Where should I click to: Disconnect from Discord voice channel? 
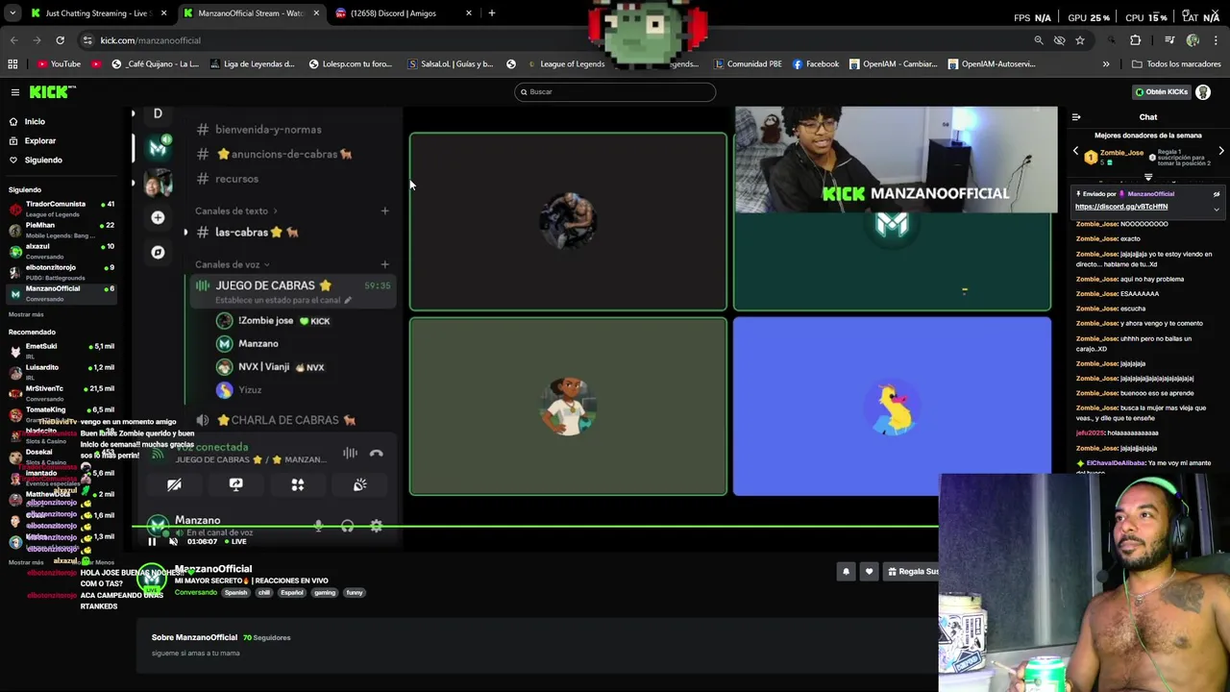tap(376, 454)
